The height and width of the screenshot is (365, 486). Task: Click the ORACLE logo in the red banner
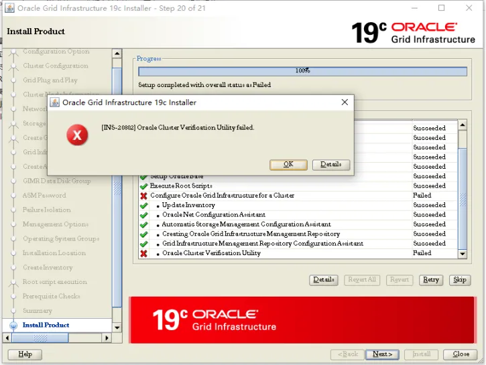[225, 315]
